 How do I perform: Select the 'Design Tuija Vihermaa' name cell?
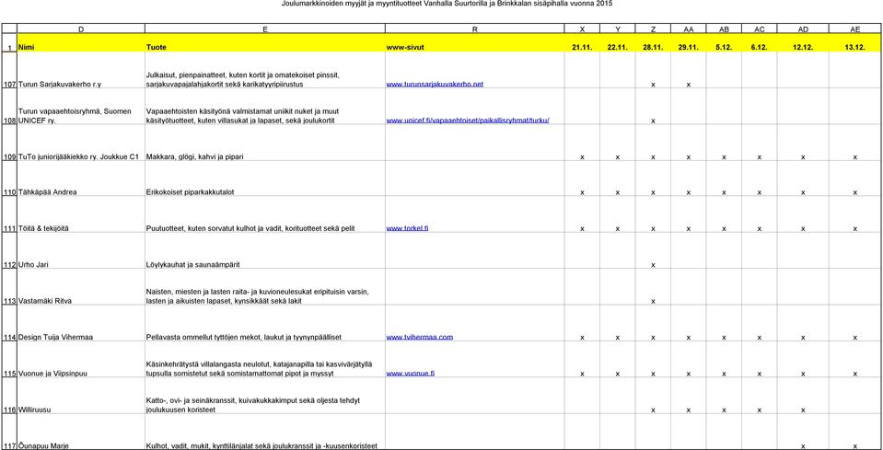click(81, 323)
